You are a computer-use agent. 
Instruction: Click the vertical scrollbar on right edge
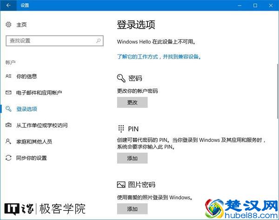(x=278, y=91)
